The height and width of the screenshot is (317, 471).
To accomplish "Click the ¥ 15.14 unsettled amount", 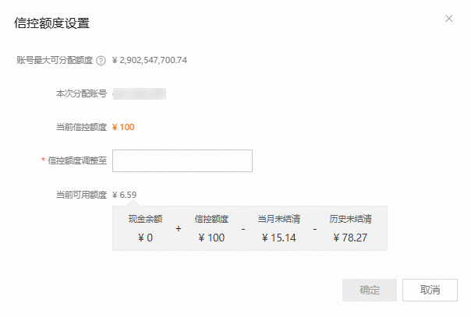I will [x=279, y=238].
